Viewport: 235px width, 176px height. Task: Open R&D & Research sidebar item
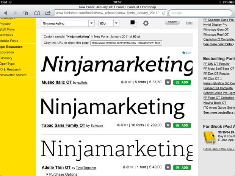click(10, 69)
